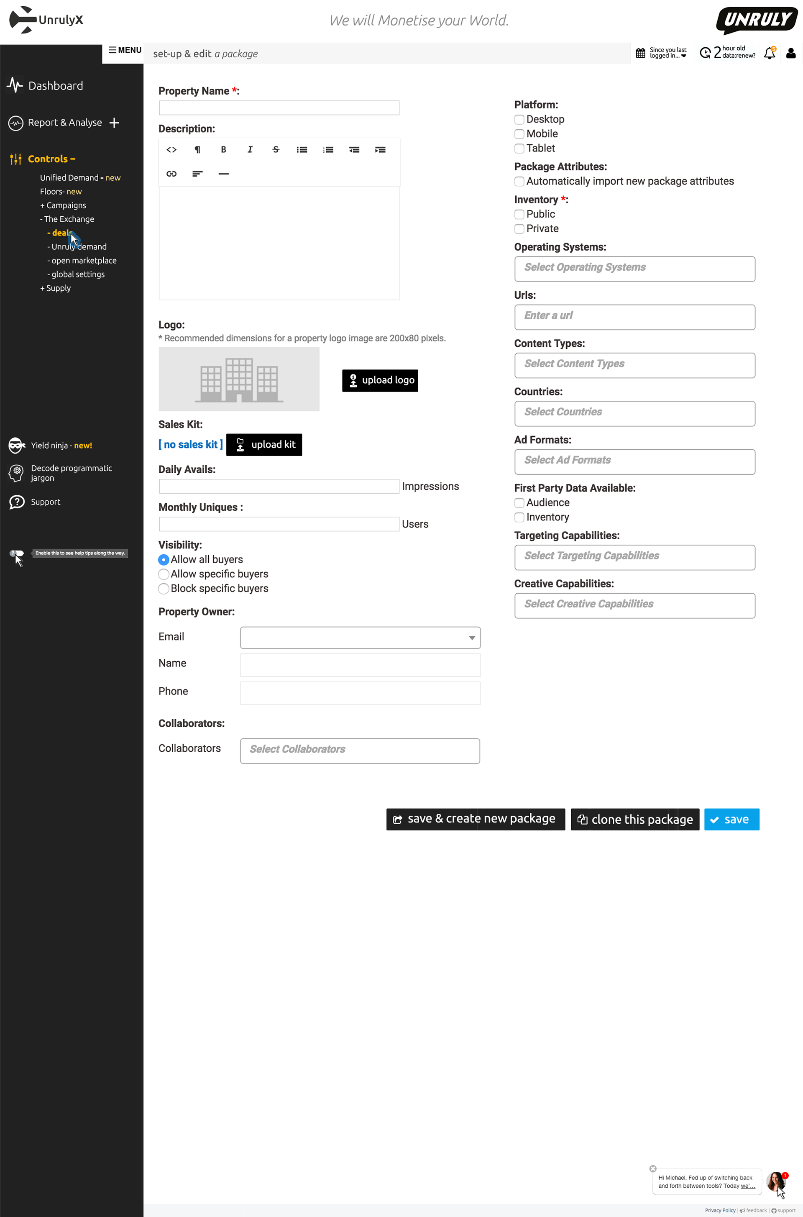The height and width of the screenshot is (1217, 803).
Task: Go to open marketplace in sidebar
Action: point(84,261)
